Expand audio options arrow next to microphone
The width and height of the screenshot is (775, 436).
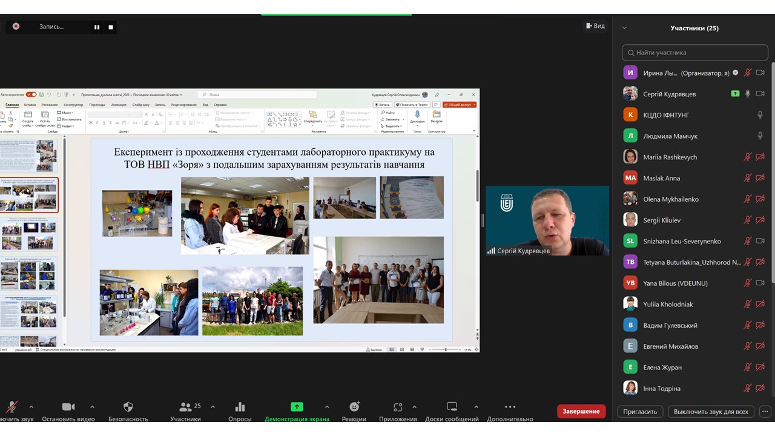31,407
